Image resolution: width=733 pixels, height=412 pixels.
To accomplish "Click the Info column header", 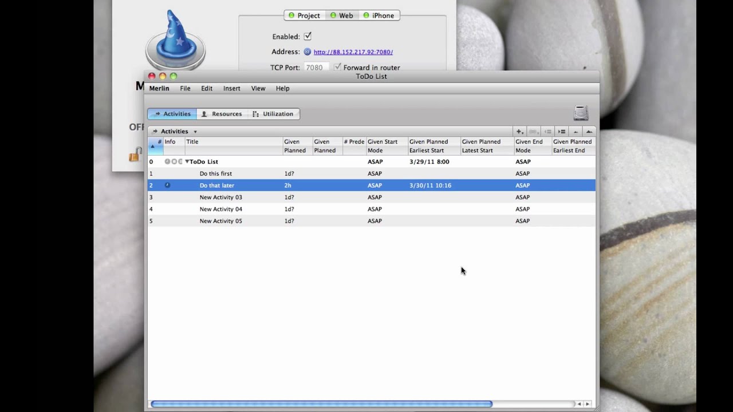I will [174, 146].
